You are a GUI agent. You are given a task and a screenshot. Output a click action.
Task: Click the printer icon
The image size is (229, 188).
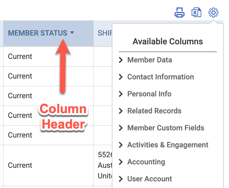tap(179, 12)
